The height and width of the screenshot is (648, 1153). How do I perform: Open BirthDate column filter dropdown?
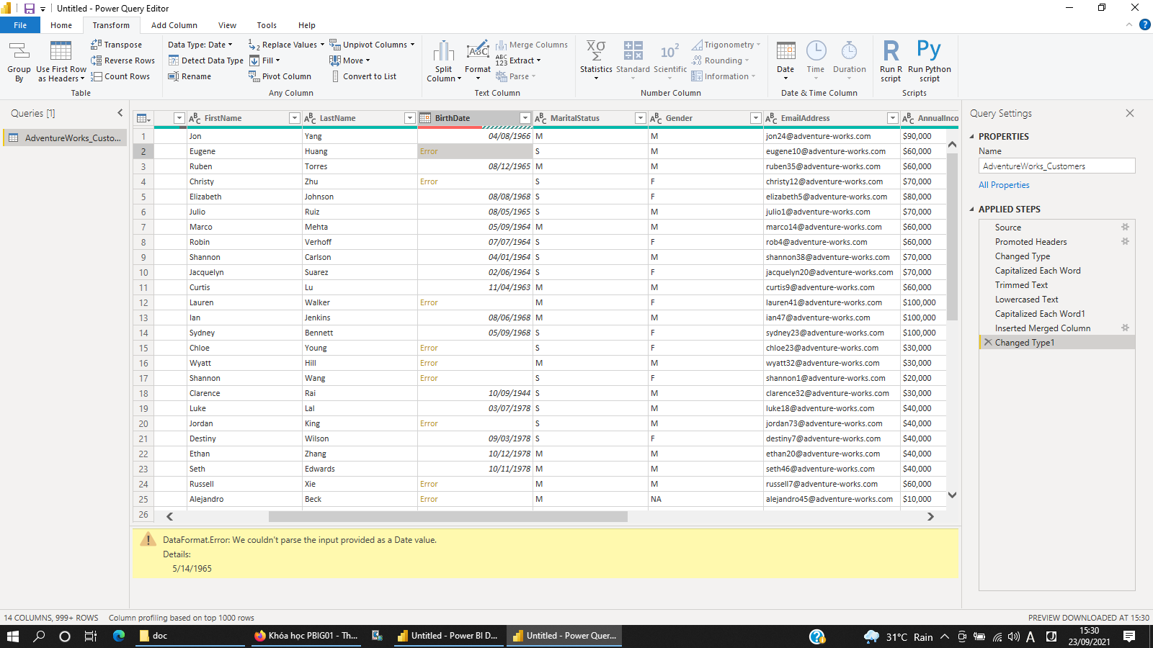click(525, 118)
